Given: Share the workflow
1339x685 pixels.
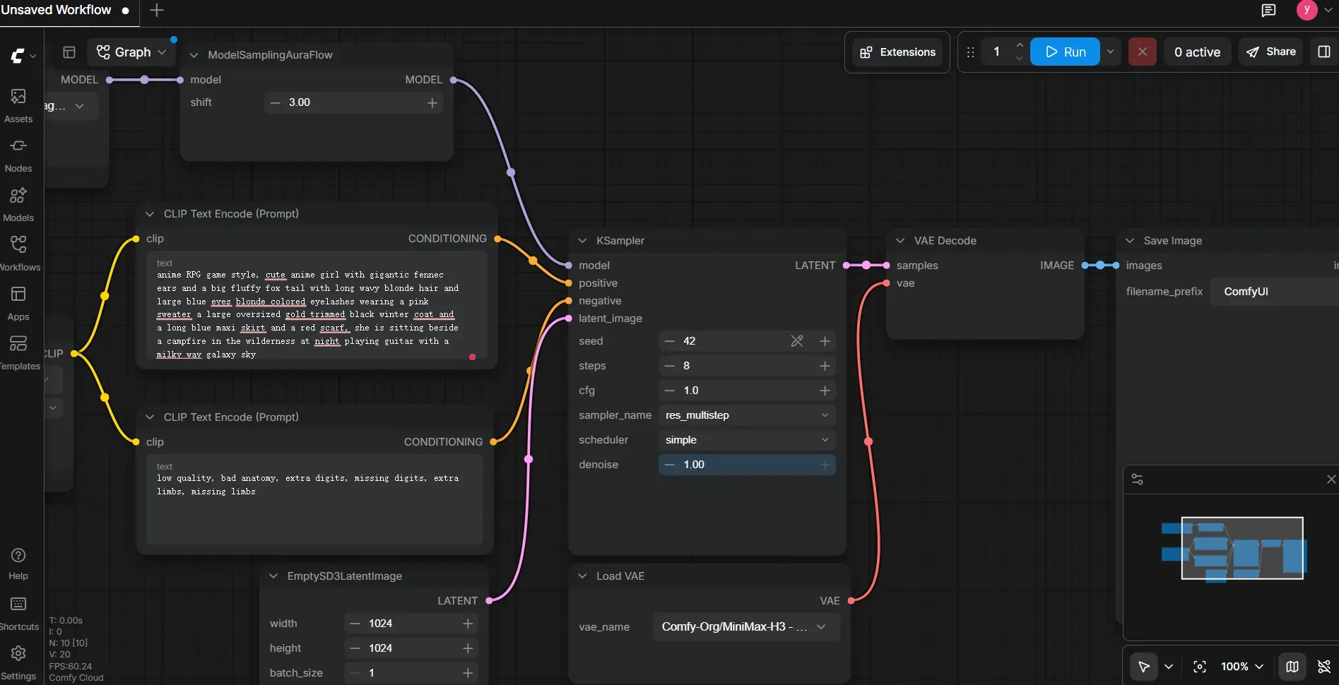Looking at the screenshot, I should [x=1270, y=52].
